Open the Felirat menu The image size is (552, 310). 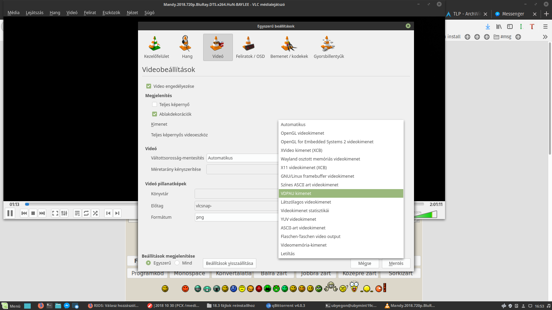[x=90, y=12]
